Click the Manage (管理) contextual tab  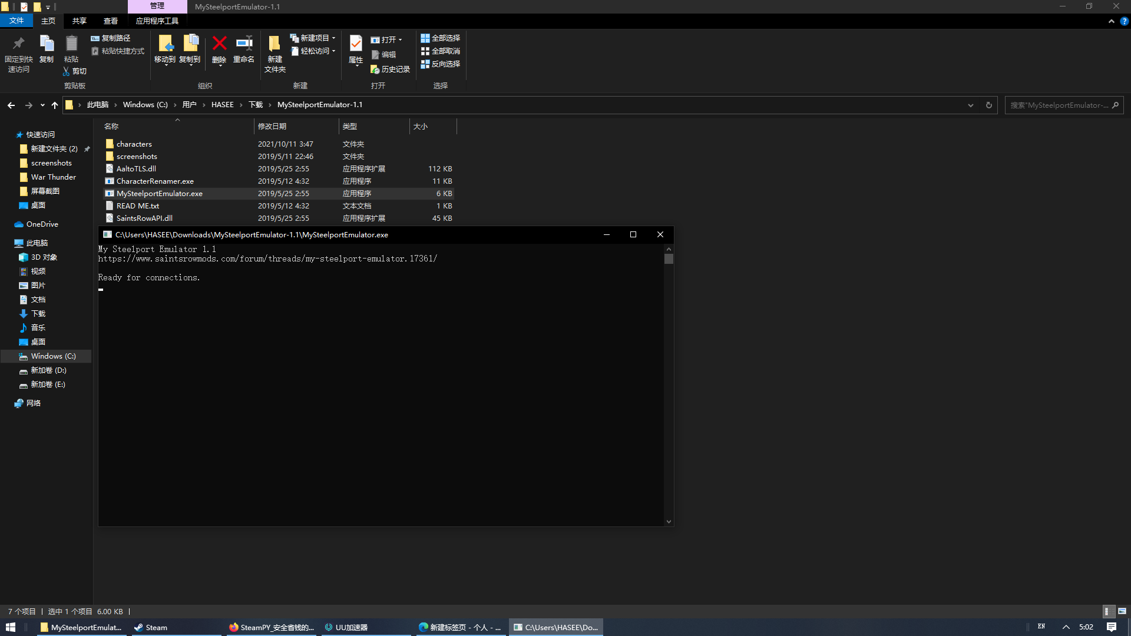point(157,6)
